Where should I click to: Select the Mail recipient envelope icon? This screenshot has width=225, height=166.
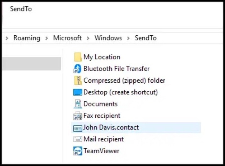78,139
